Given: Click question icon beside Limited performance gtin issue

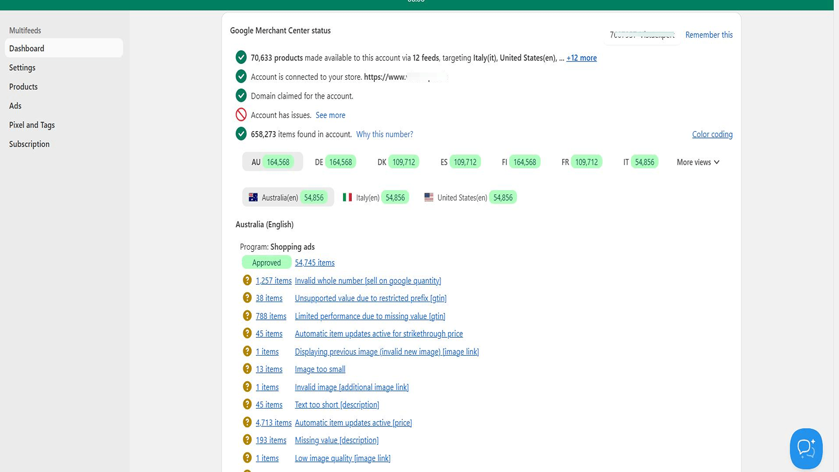Looking at the screenshot, I should 247,316.
